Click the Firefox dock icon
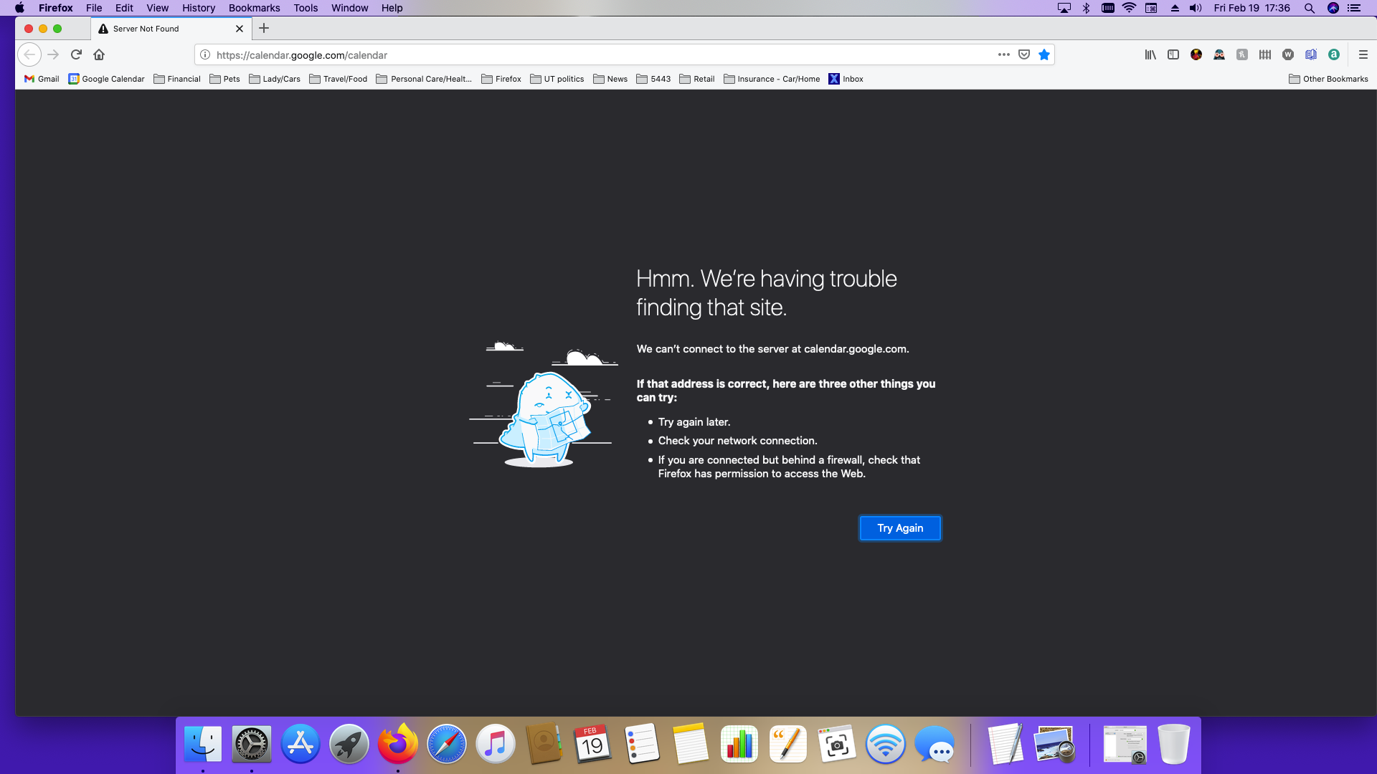 click(398, 744)
